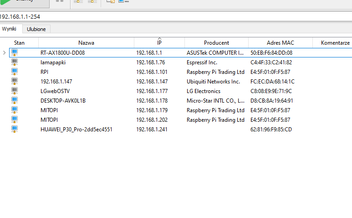Click MAC address C8:08:E9:9E:71:9C
This screenshot has width=352, height=218.
point(271,91)
